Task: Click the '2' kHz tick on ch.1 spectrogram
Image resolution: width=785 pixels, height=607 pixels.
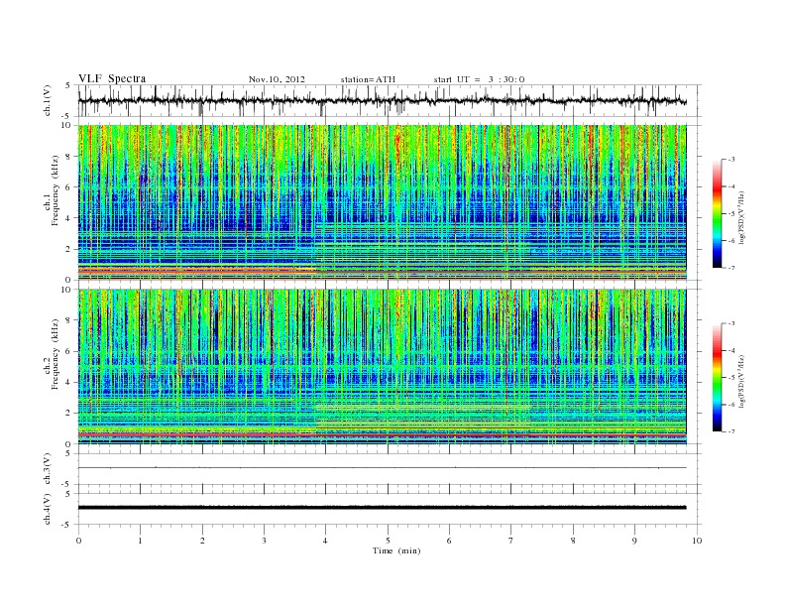Action: 68,249
